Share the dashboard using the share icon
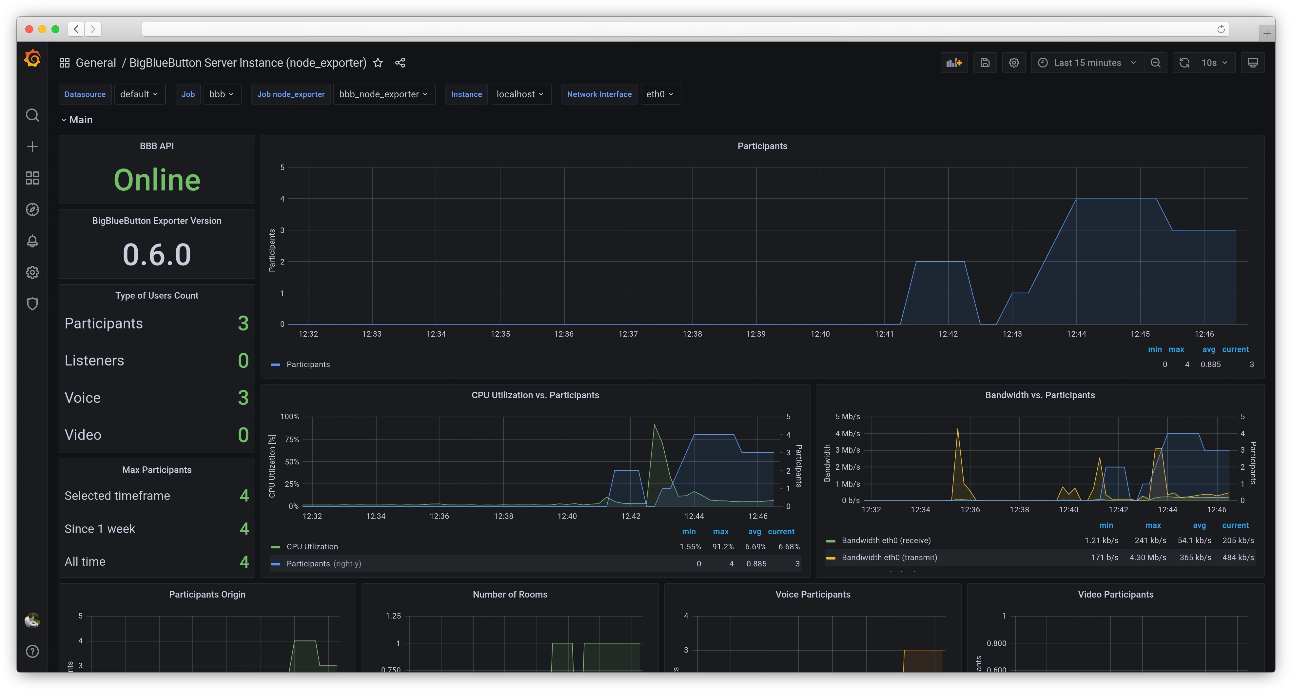1292x689 pixels. point(400,63)
